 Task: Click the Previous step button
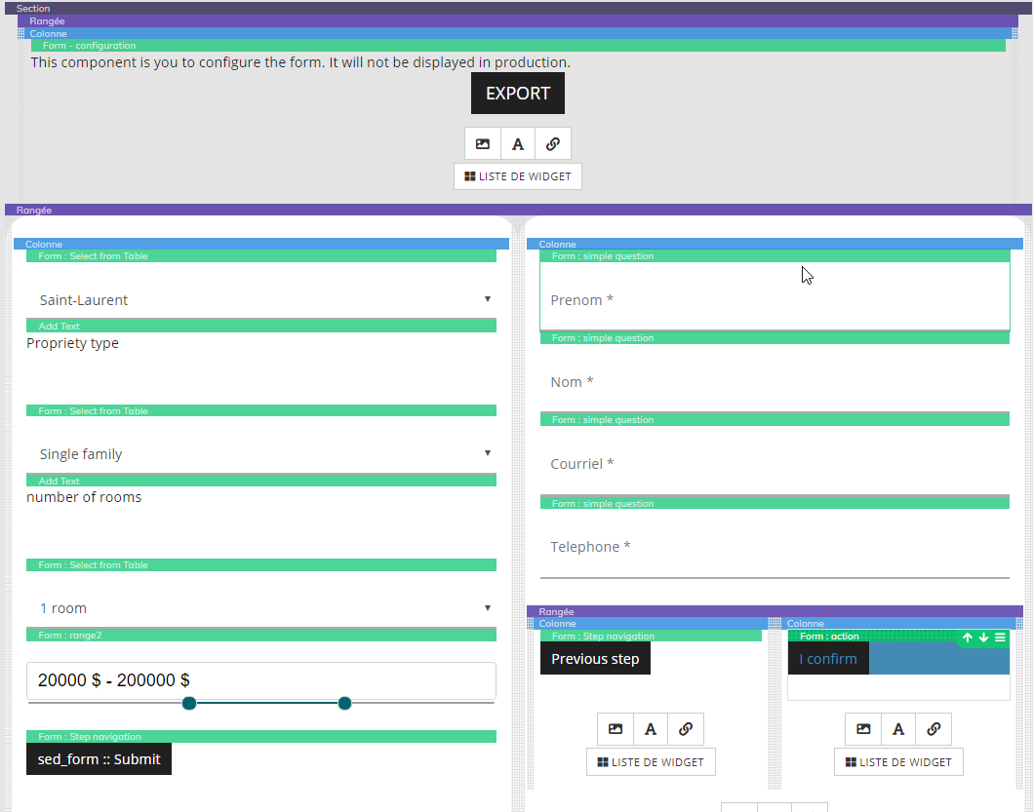[x=595, y=659]
